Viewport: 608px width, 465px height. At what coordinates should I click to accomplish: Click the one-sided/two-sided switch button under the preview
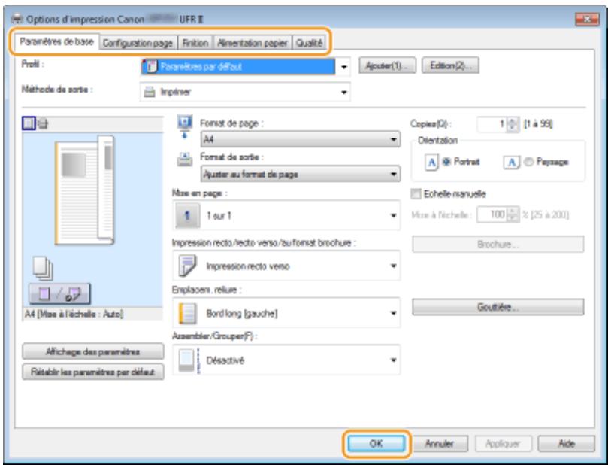coord(59,294)
